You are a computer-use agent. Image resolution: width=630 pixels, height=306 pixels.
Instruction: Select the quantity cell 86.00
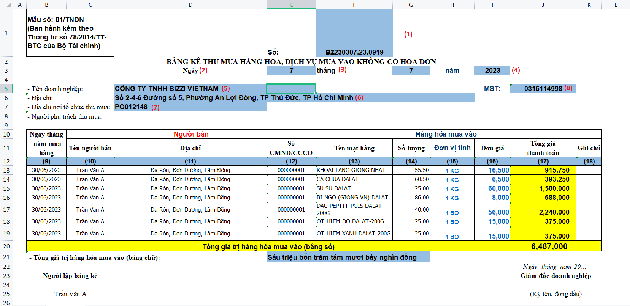coord(411,198)
